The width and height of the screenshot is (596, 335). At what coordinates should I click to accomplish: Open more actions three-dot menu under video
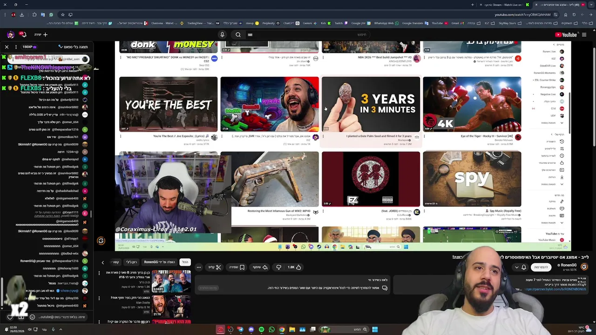[198, 267]
